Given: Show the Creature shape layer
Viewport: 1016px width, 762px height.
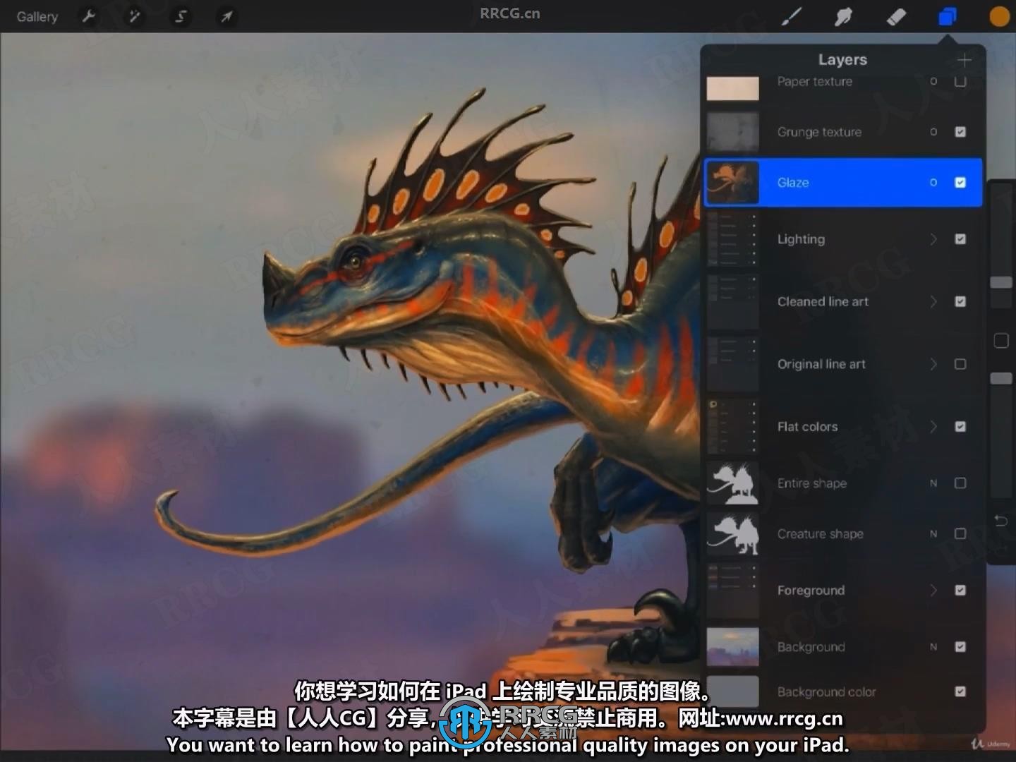Looking at the screenshot, I should 960,533.
